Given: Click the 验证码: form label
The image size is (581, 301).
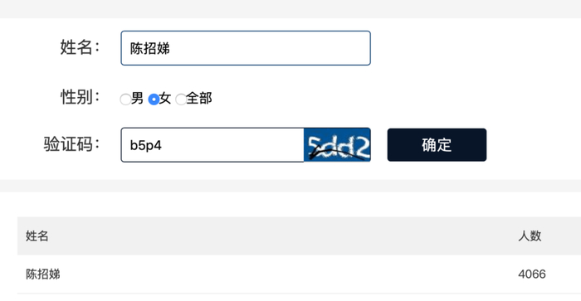Looking at the screenshot, I should (x=72, y=144).
